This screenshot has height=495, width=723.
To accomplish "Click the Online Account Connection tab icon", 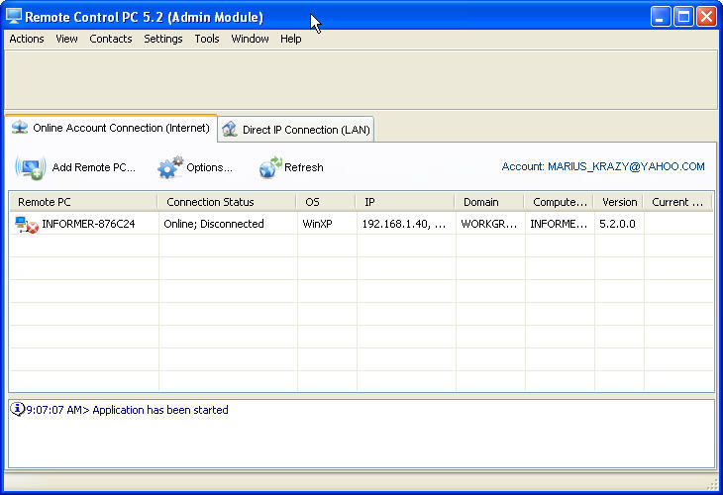I will click(20, 127).
